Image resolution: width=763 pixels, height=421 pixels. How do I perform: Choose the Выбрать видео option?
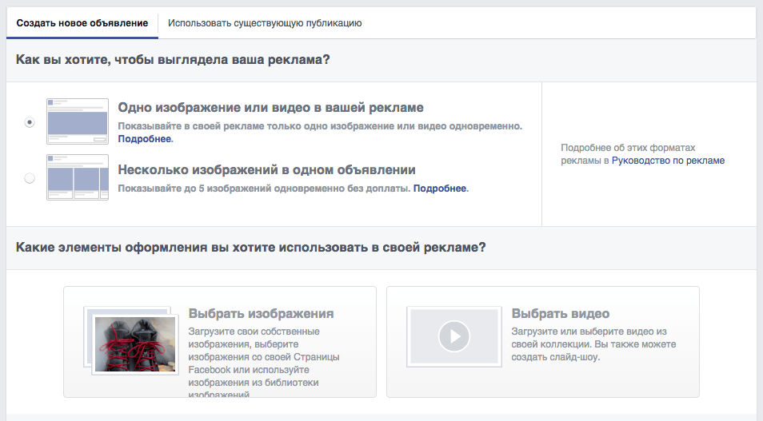point(543,342)
